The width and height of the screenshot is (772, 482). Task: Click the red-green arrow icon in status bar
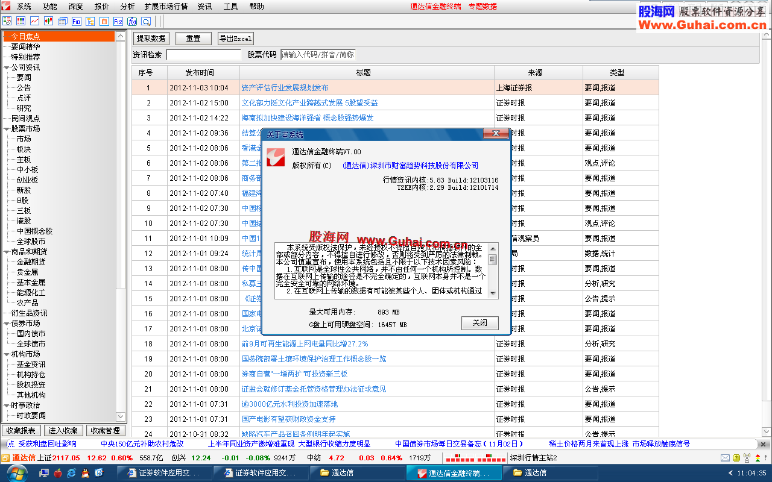coord(757,458)
